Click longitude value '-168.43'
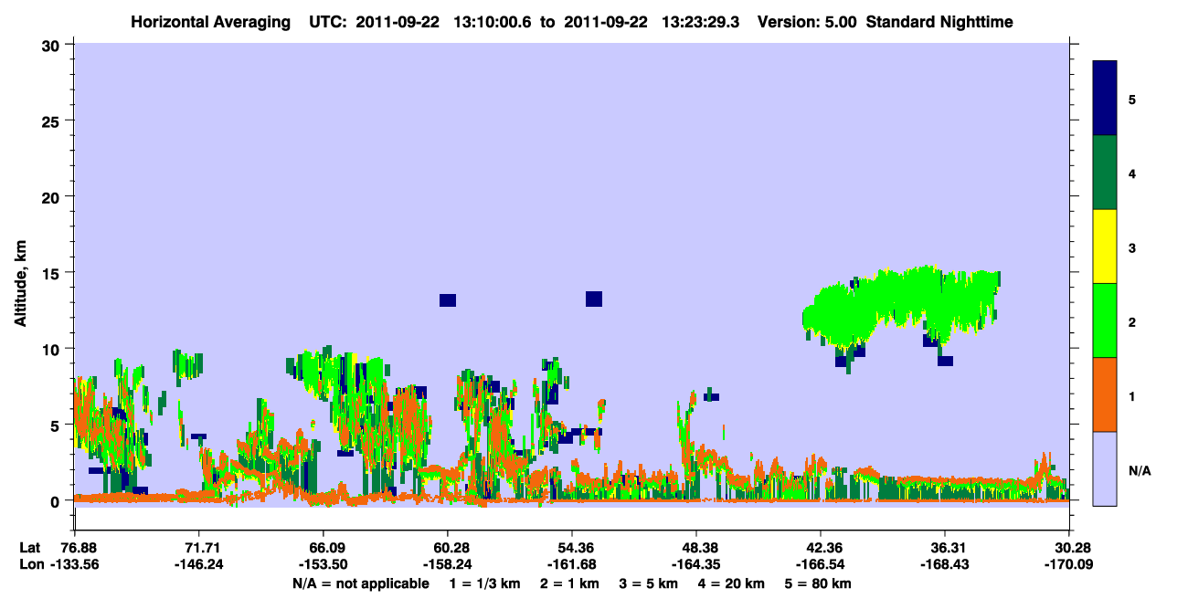1188x609 pixels. [x=944, y=563]
